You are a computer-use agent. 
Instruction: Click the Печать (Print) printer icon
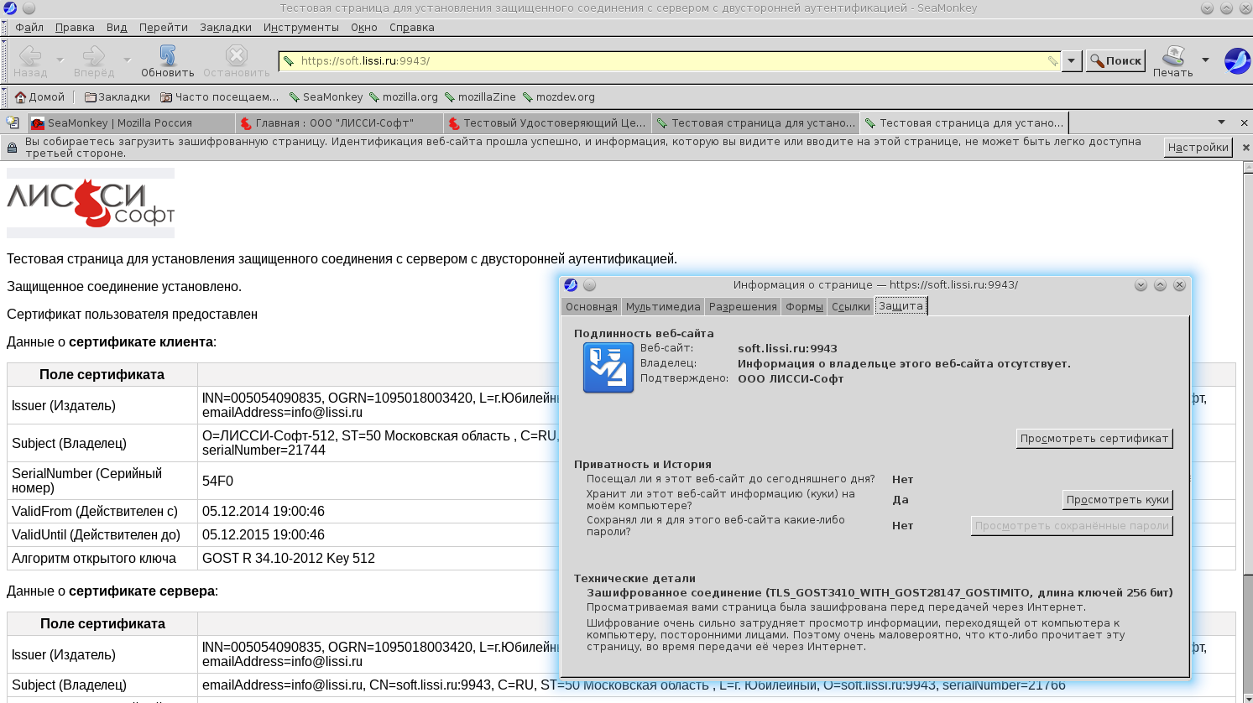(x=1172, y=56)
